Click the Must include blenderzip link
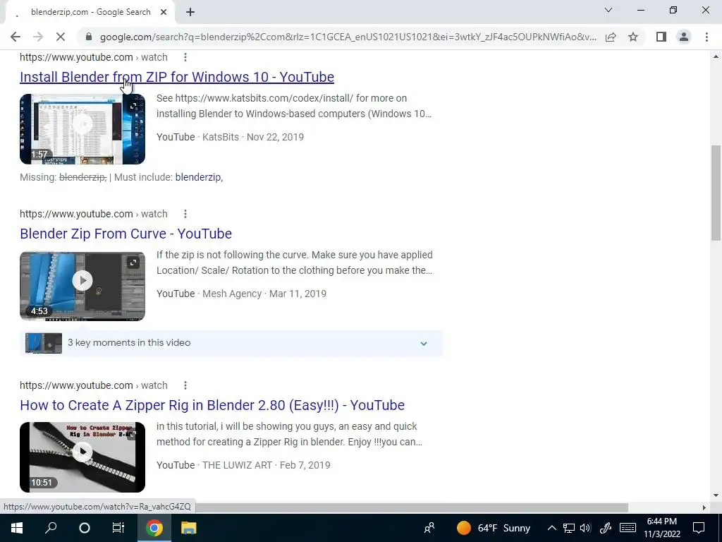722x542 pixels. tap(198, 177)
